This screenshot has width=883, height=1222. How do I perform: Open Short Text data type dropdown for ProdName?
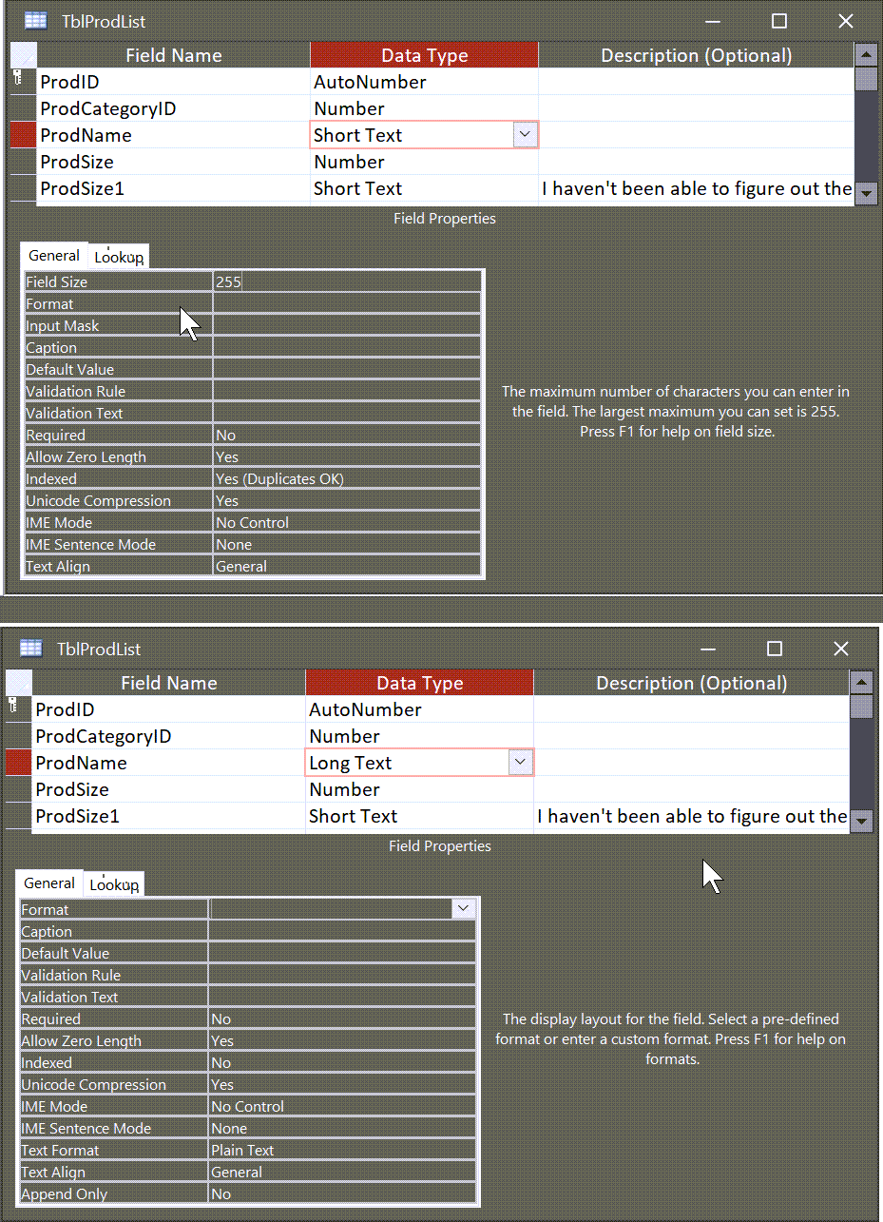click(x=526, y=134)
